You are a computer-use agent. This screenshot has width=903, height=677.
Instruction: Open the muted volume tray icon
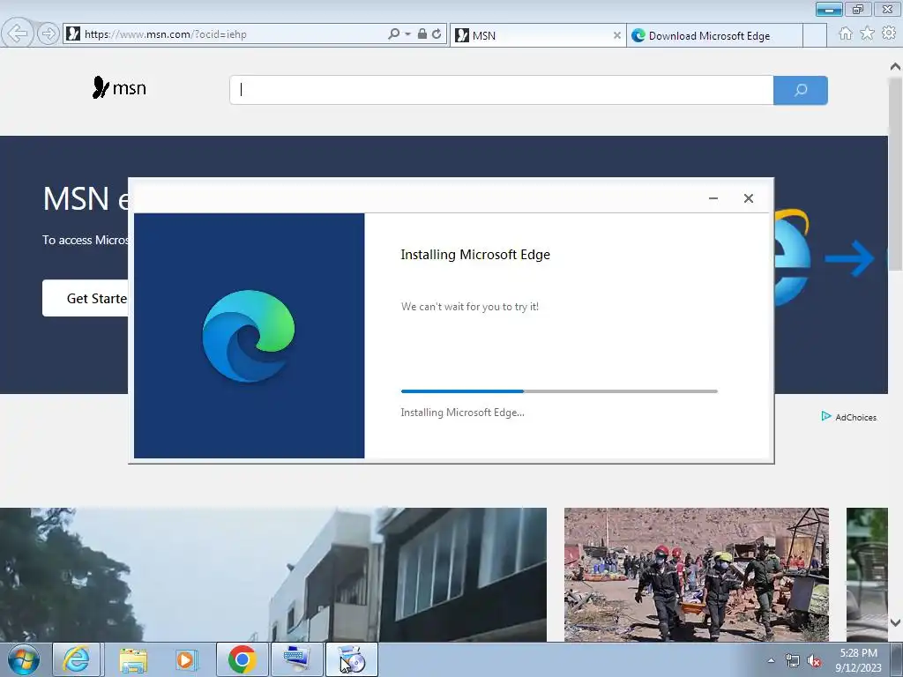pos(814,661)
